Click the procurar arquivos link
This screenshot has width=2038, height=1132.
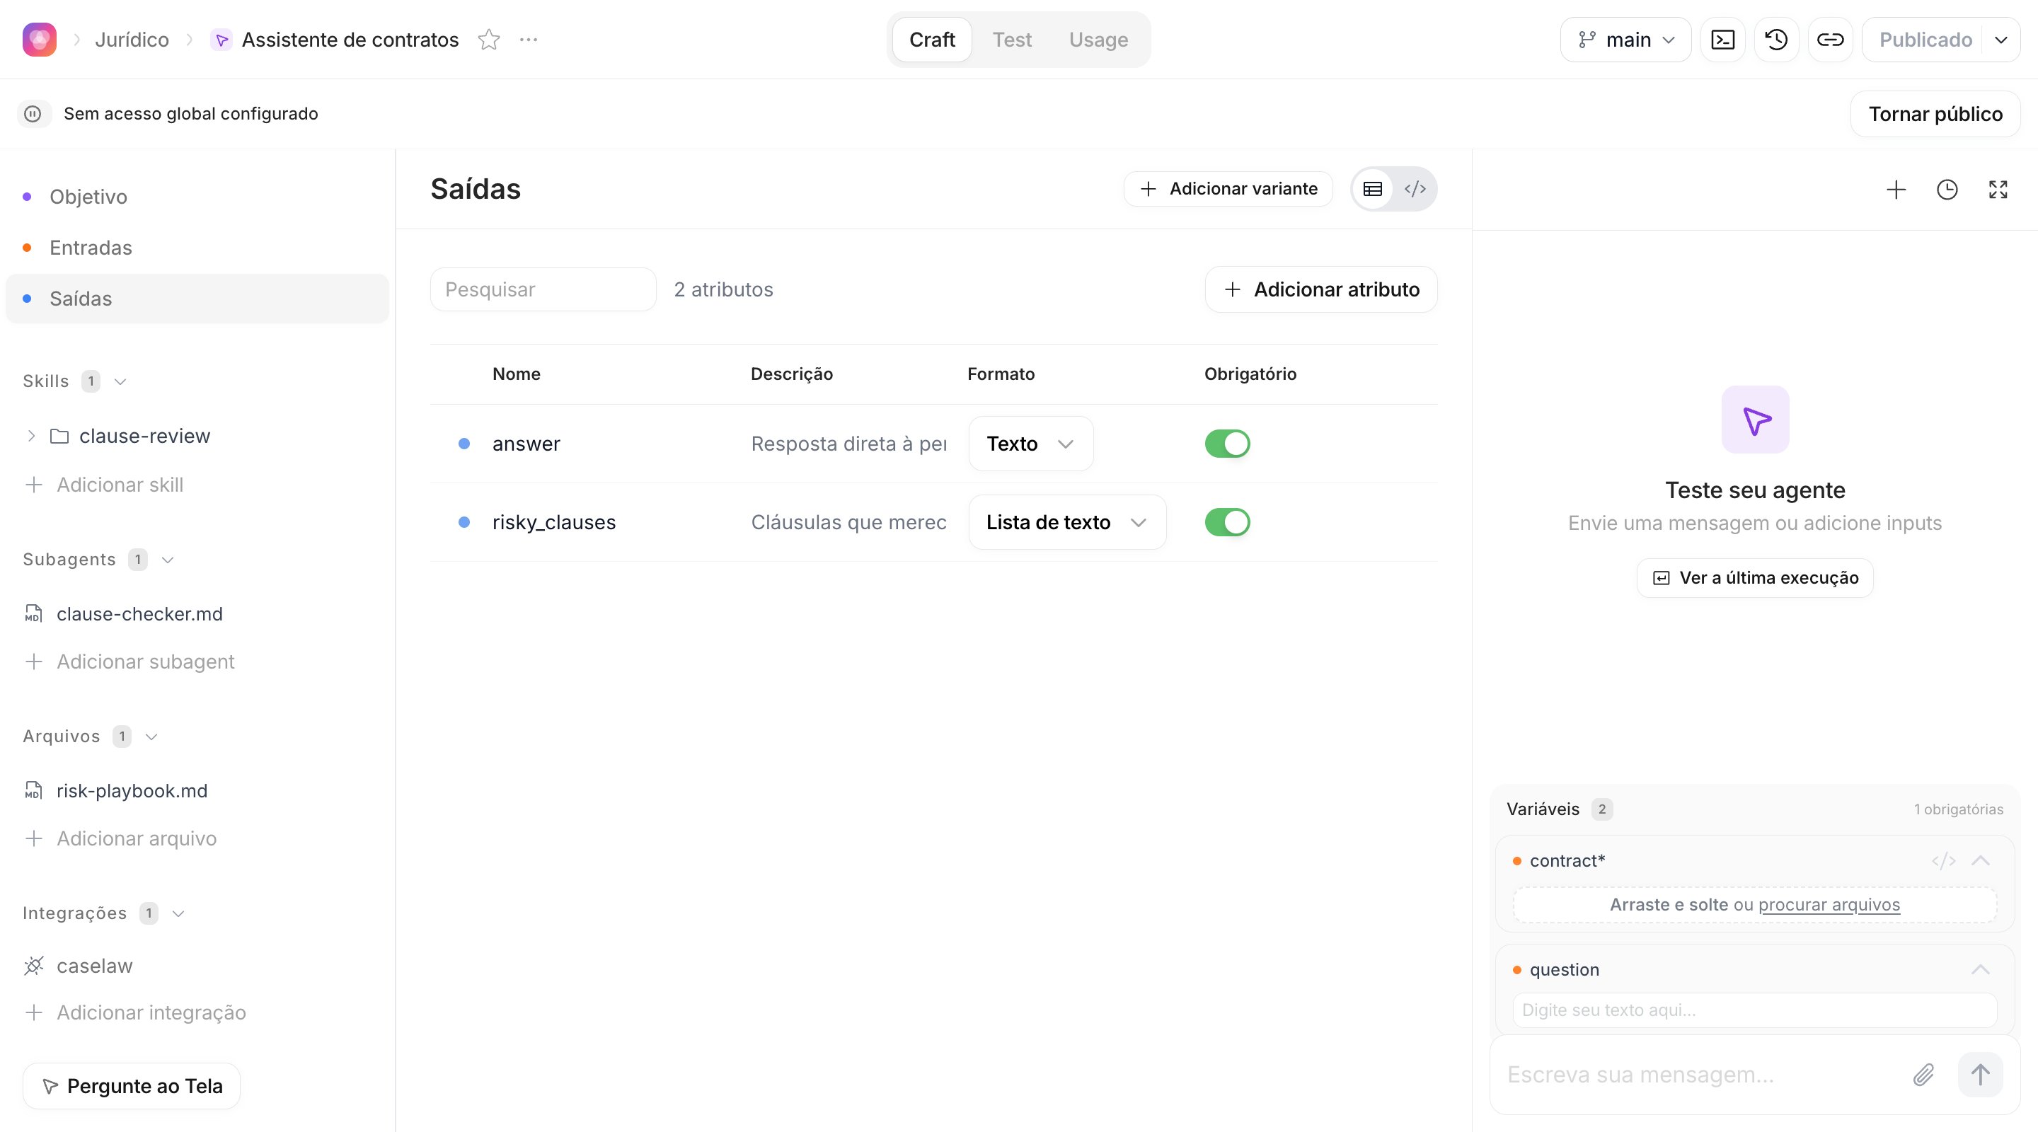pyautogui.click(x=1829, y=905)
